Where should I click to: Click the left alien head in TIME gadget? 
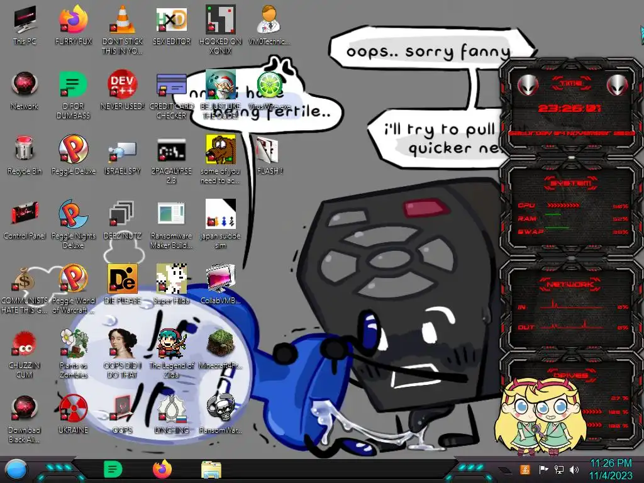pyautogui.click(x=528, y=85)
